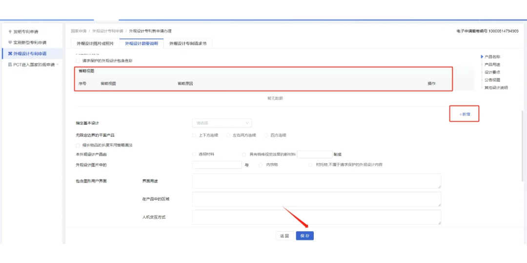Click the 操作 column header

(x=431, y=83)
